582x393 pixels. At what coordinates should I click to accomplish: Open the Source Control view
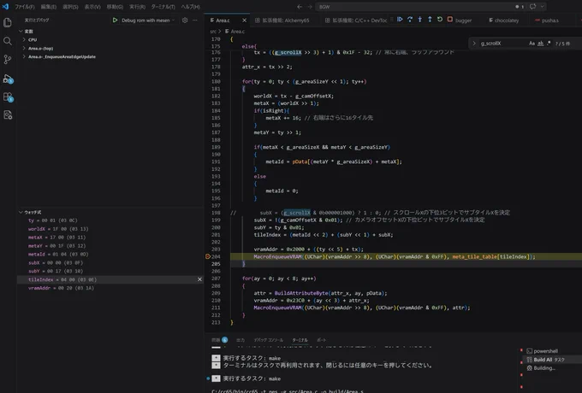(x=8, y=59)
